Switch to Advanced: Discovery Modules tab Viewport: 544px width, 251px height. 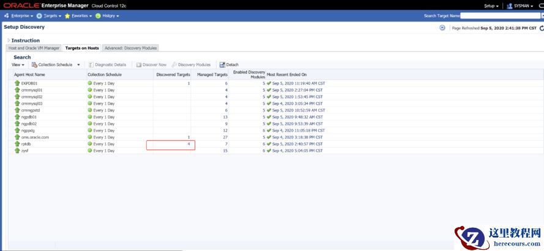coord(130,48)
